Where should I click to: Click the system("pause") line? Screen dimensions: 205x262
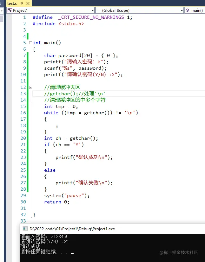pos(67,195)
